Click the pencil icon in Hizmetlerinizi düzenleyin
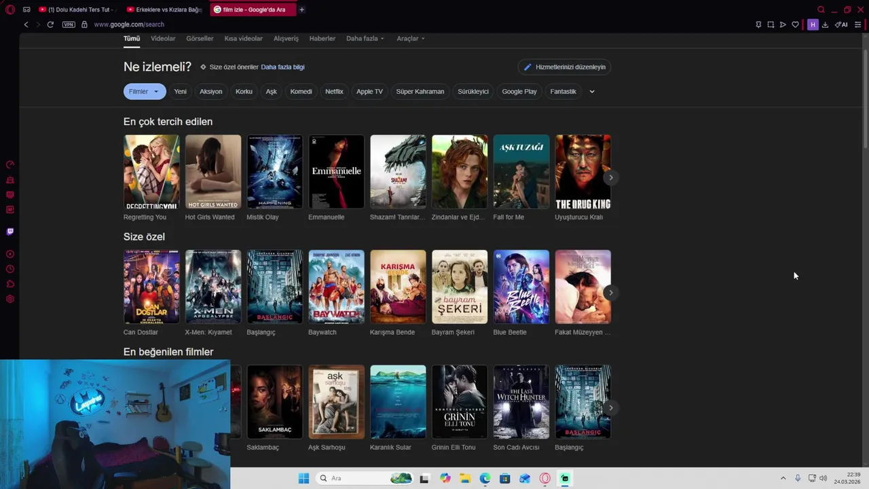869x489 pixels. 528,67
